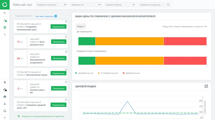215x120 pixels.
Task: Open the notifications bell in the sidebar
Action: coord(5,82)
